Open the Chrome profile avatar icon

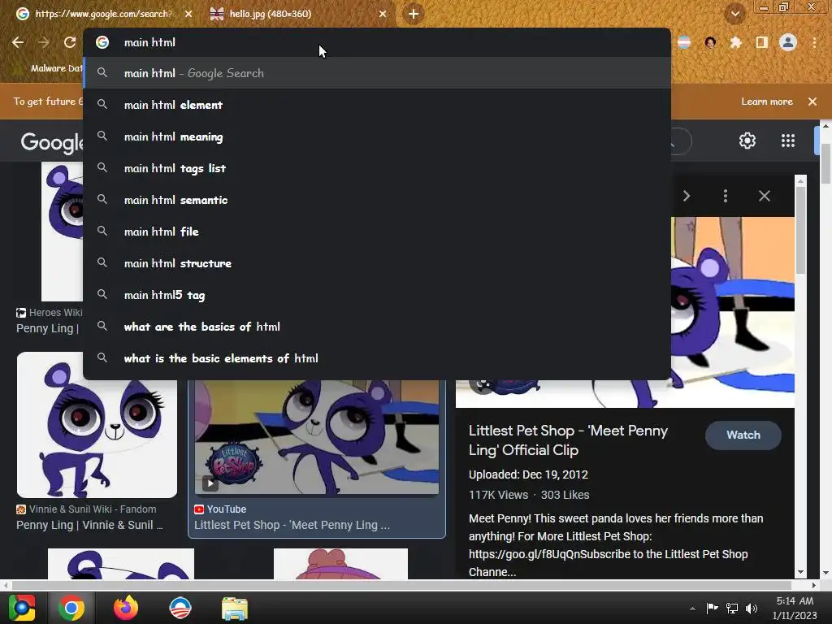click(x=788, y=42)
